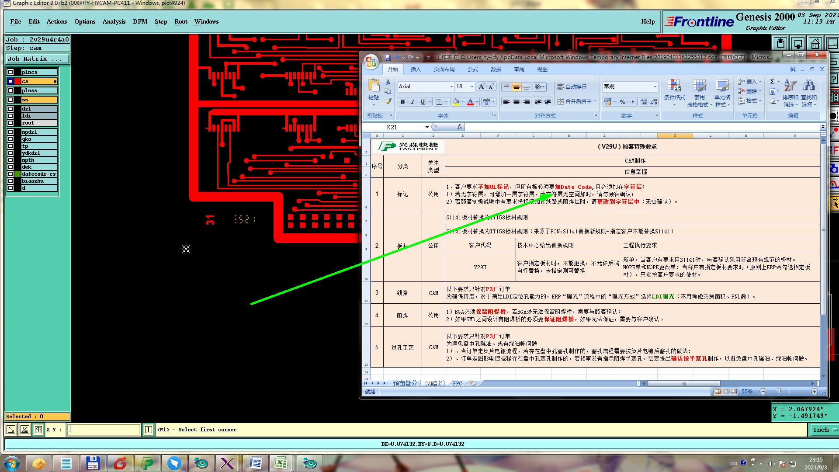Image resolution: width=839 pixels, height=472 pixels.
Task: Switch to Excel 页面布局 ribbon tab
Action: click(444, 69)
